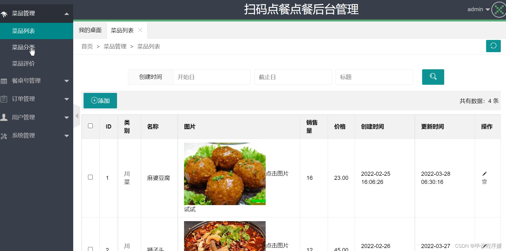The height and width of the screenshot is (251, 506).
Task: Expand the 系统管理 menu section
Action: coord(67,136)
